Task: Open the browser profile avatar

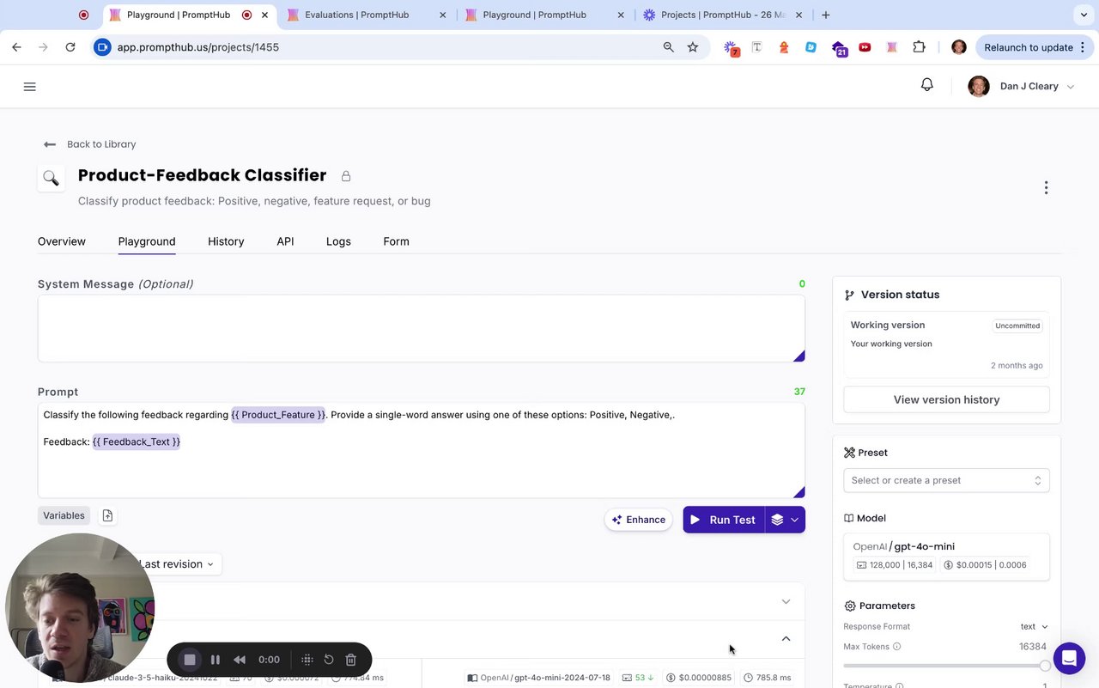Action: (x=959, y=47)
